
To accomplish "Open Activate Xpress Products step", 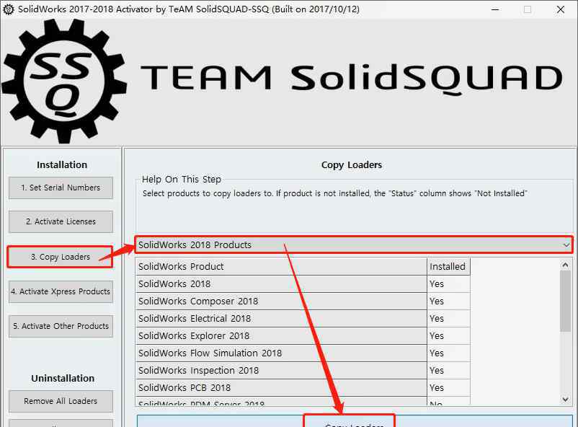I will 61,291.
